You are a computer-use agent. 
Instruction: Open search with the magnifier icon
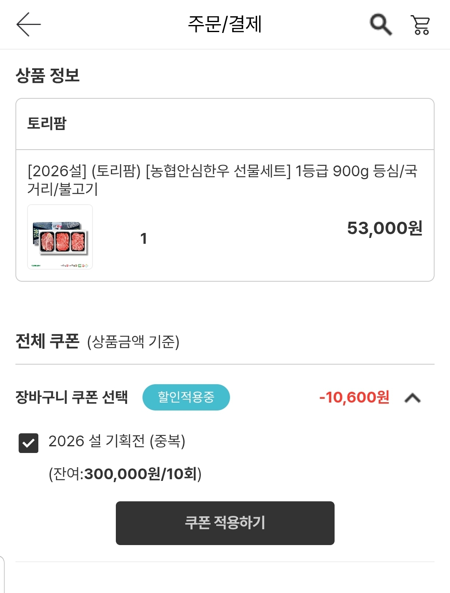click(x=380, y=25)
